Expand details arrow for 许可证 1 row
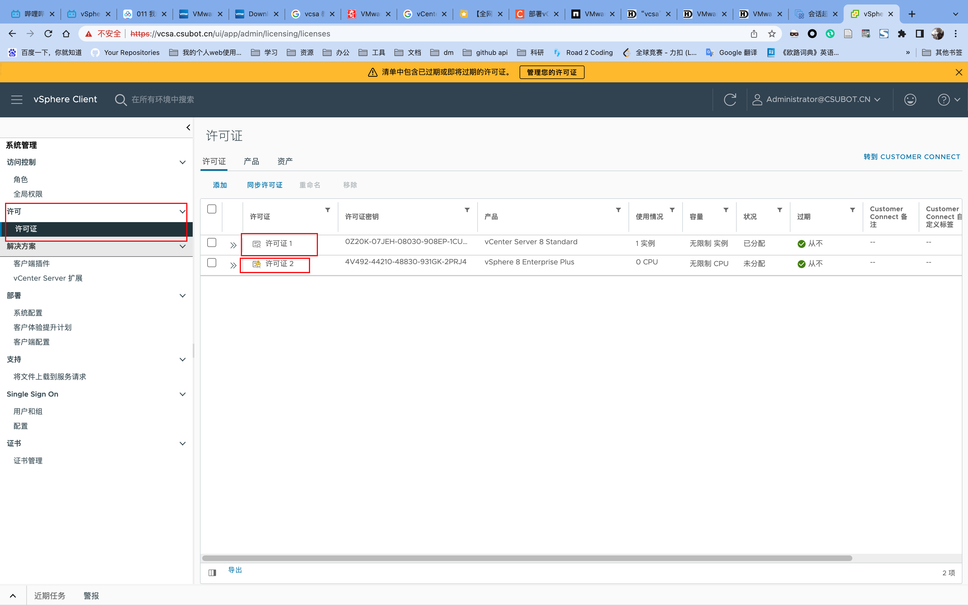Viewport: 968px width, 605px height. click(x=233, y=245)
